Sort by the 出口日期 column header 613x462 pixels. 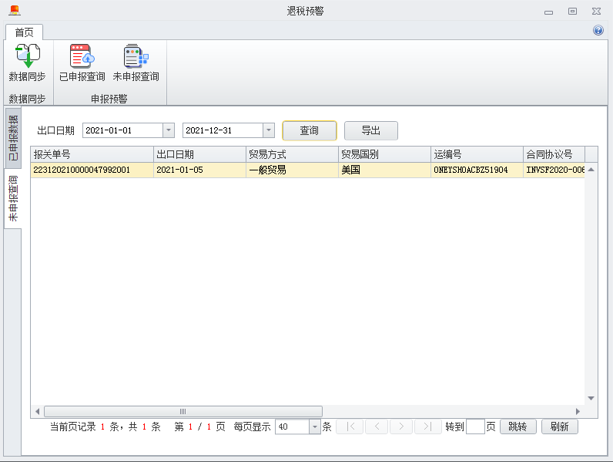199,154
